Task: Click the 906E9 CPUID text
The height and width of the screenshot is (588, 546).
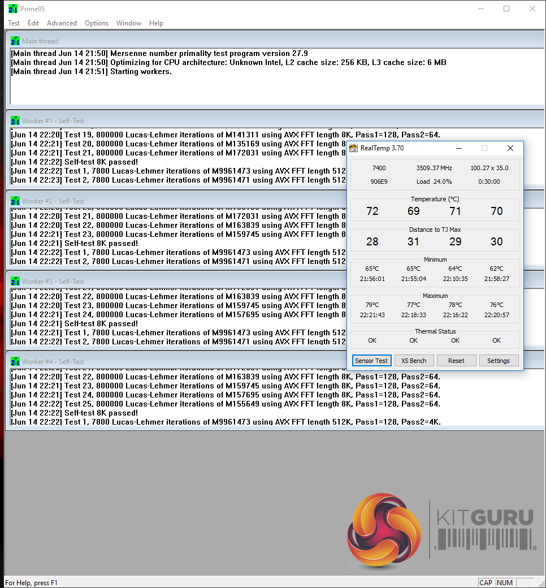Action: tap(379, 181)
